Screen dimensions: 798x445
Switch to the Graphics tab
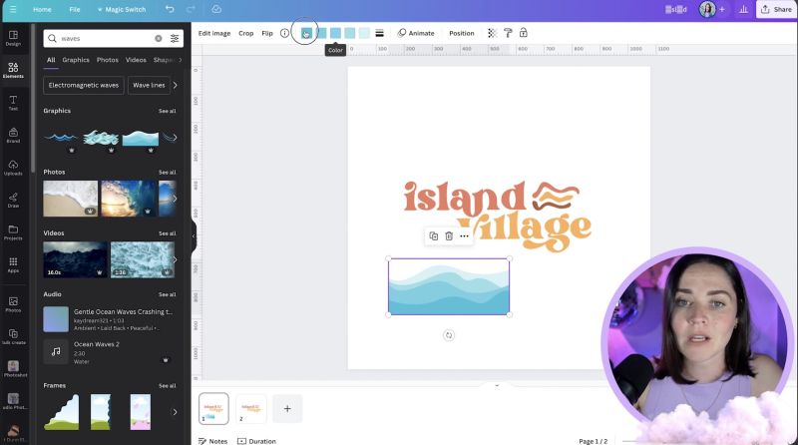click(76, 60)
